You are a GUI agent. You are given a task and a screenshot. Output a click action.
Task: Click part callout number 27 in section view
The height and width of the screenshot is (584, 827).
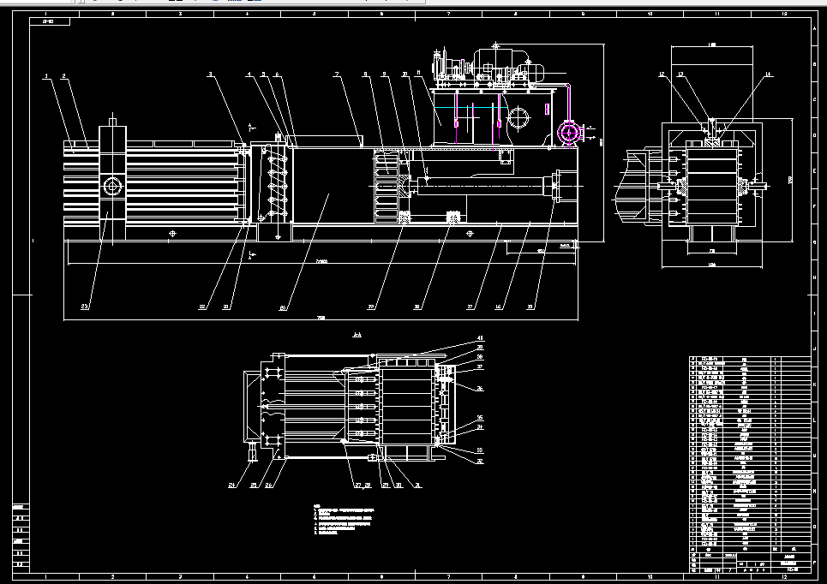coord(357,485)
